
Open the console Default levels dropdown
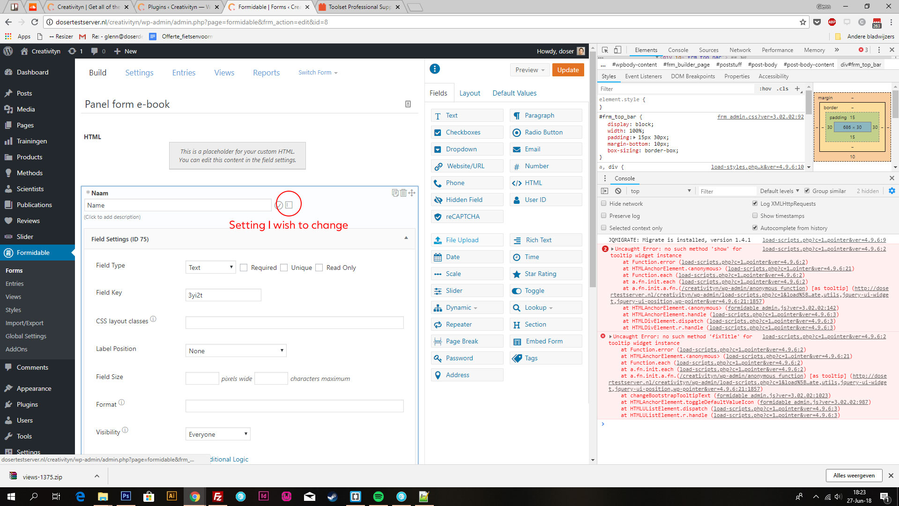coord(780,191)
